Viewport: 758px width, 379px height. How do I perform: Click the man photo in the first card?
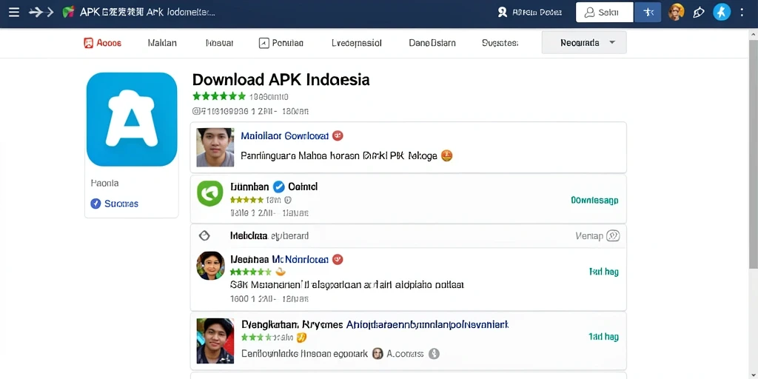click(215, 147)
